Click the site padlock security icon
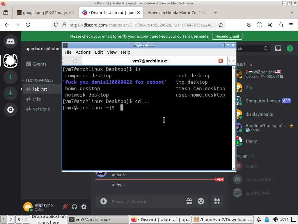This screenshot has width=298, height=224. pyautogui.click(x=64, y=25)
